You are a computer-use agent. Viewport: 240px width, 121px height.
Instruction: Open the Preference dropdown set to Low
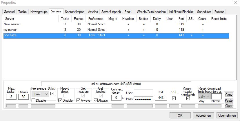tap(40, 94)
